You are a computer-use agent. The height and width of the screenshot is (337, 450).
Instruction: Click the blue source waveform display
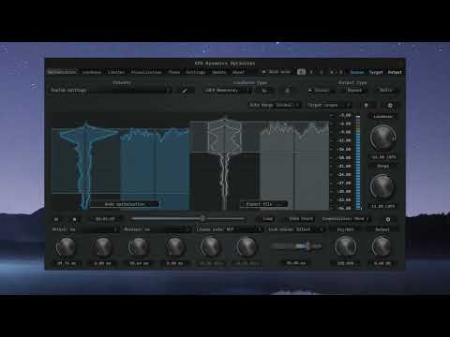120,166
